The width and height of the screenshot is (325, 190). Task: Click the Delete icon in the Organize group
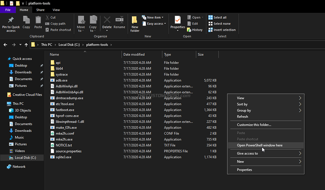107,20
